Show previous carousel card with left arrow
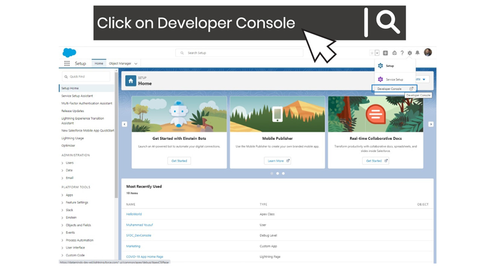Viewport: 483px width, 272px height. point(124,124)
